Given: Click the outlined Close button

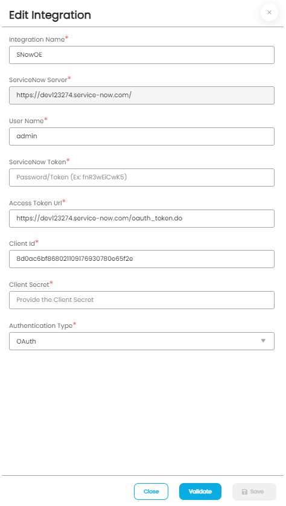Looking at the screenshot, I should pos(151,491).
